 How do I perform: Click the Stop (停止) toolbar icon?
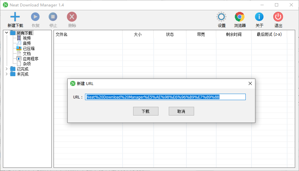tap(53, 17)
